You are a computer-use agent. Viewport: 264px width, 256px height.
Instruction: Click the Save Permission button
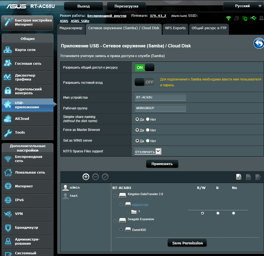(187, 243)
